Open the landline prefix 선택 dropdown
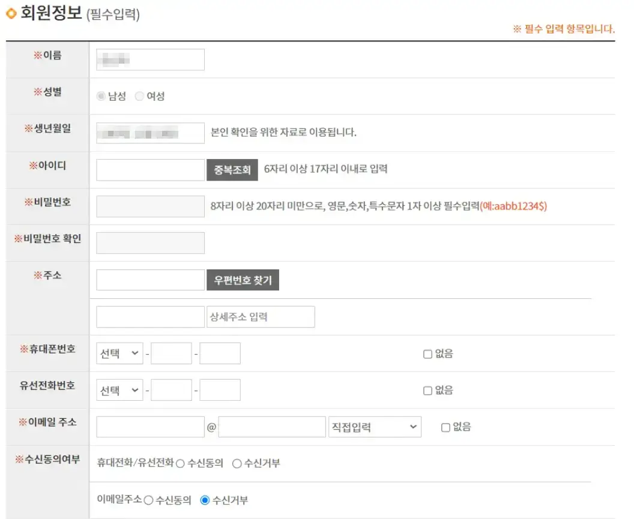Image resolution: width=634 pixels, height=519 pixels. (119, 390)
